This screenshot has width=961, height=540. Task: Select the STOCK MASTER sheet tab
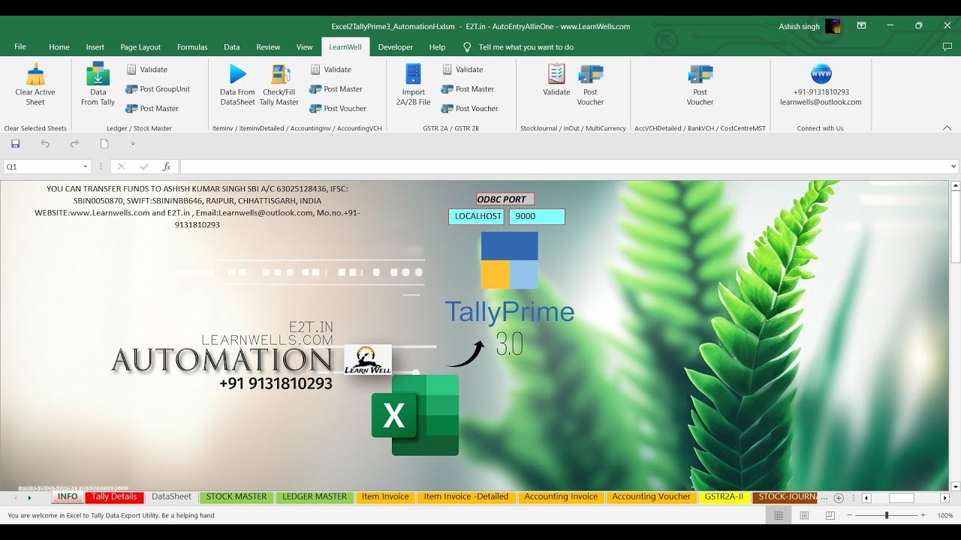236,496
